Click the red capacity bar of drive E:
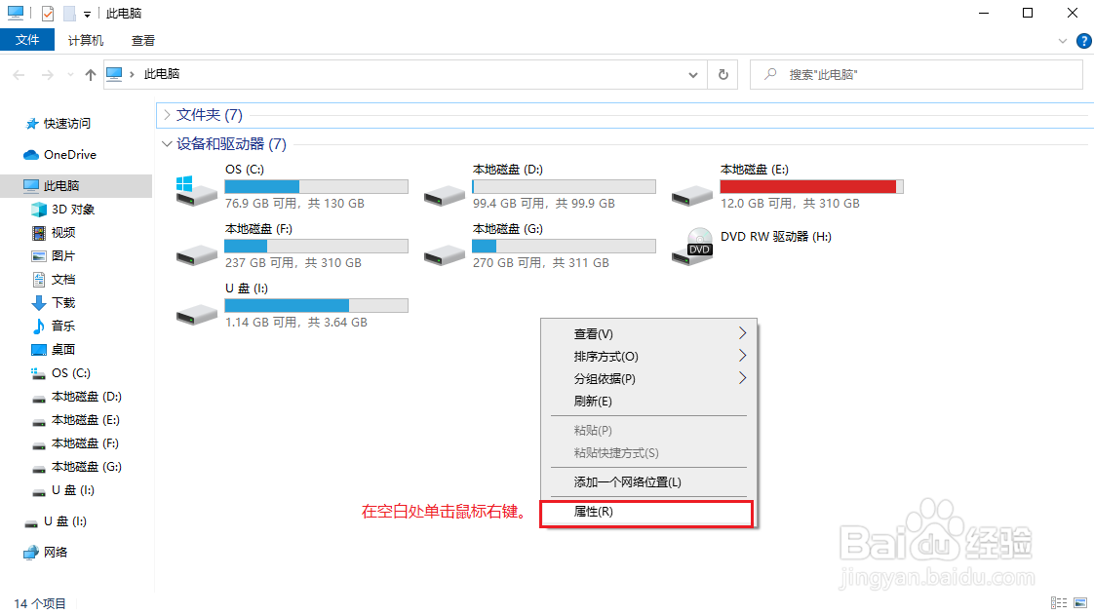This screenshot has height=615, width=1094. 807,185
